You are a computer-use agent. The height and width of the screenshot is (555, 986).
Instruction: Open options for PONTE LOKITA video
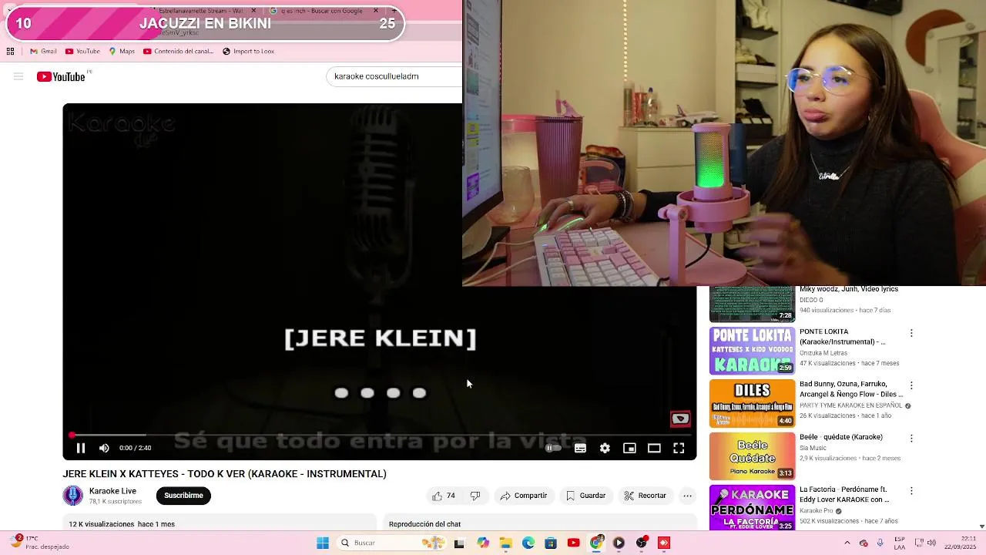coord(911,333)
